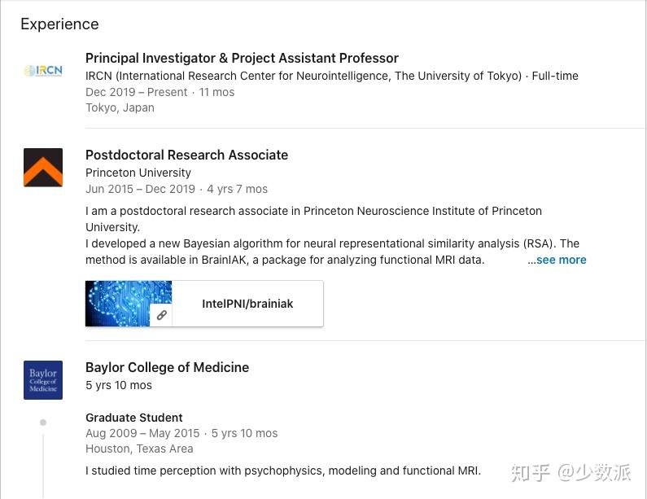647x499 pixels.
Task: Open the blue circuit brainiak thumbnail image
Action: [129, 304]
